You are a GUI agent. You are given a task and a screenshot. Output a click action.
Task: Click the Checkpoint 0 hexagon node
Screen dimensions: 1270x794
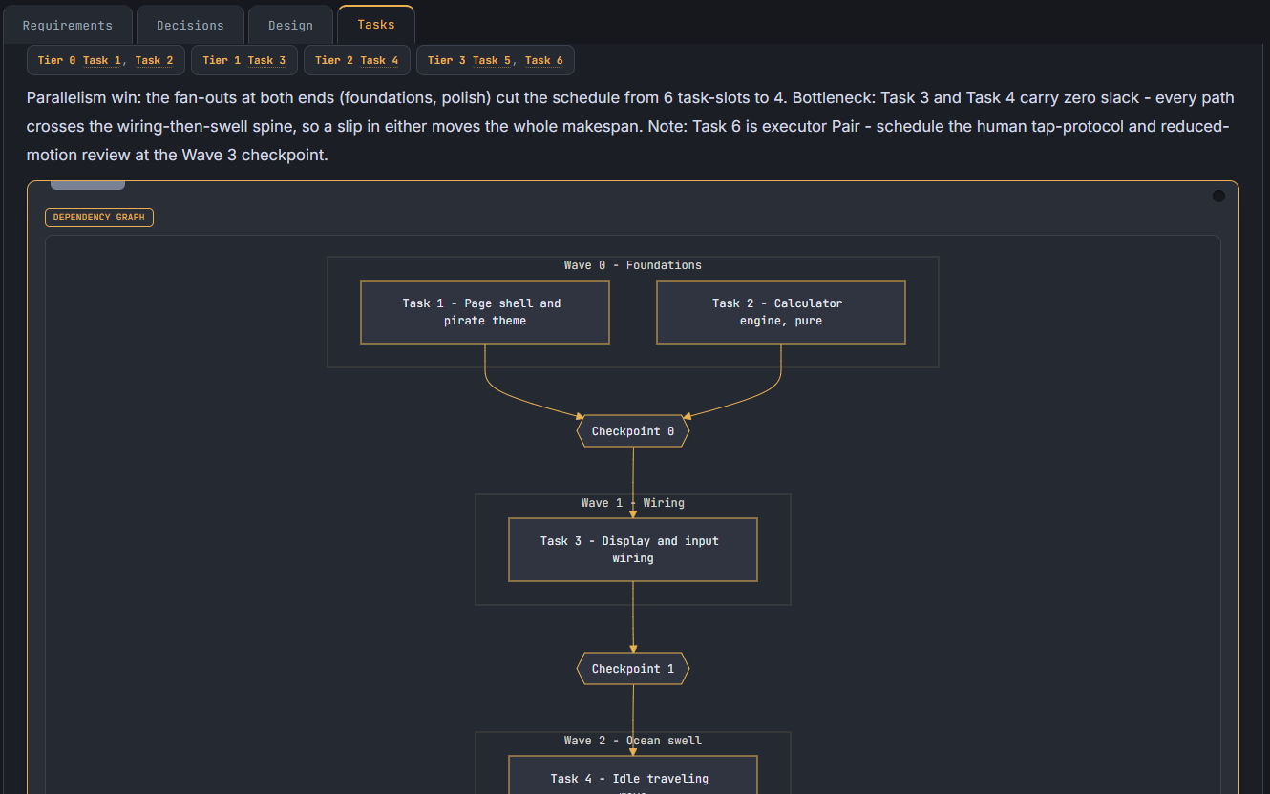click(x=633, y=431)
